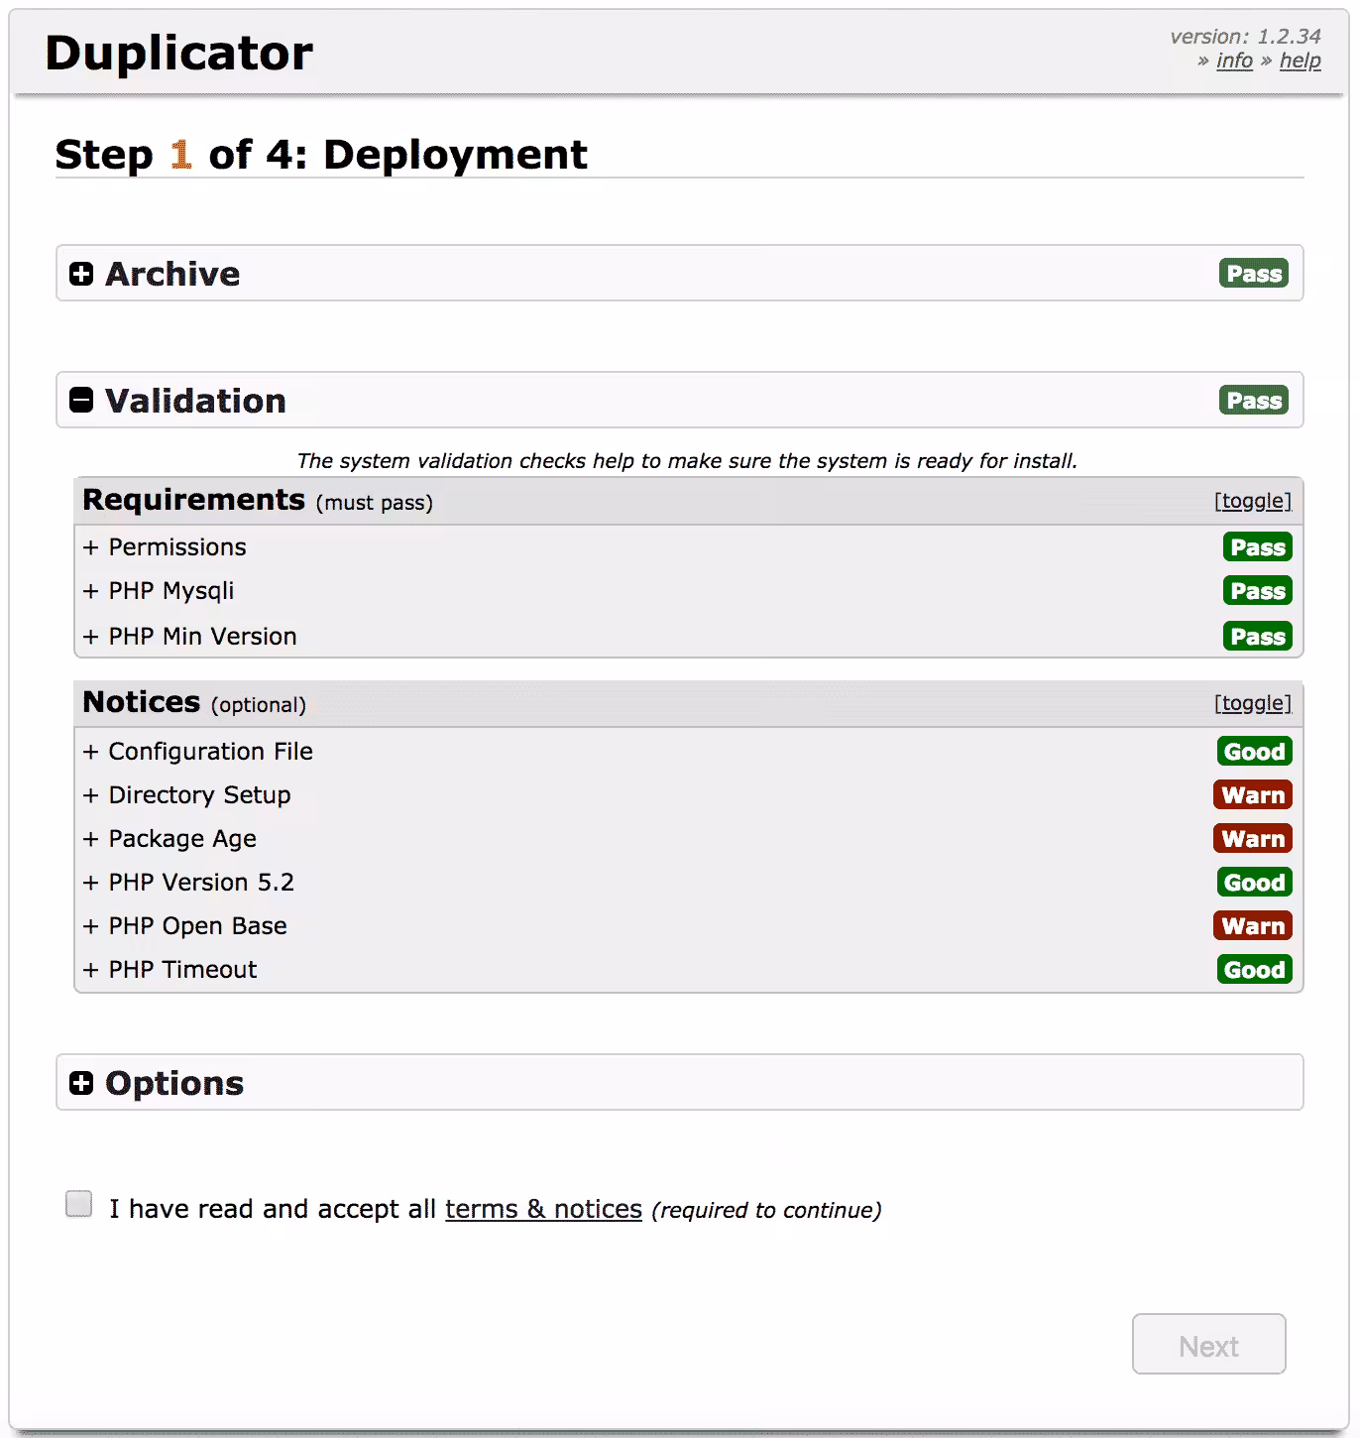Click the Notices (optional) heading
The height and width of the screenshot is (1438, 1360).
[194, 702]
